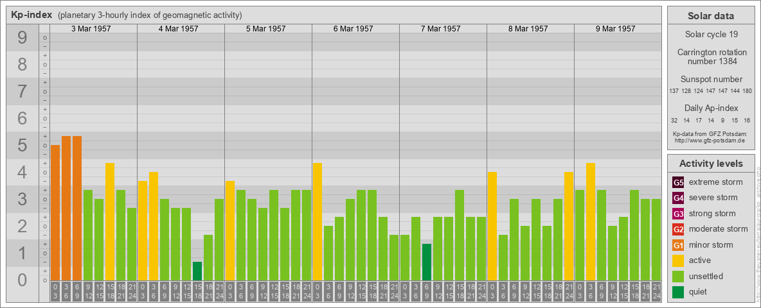Open the gfz-potsdam.de data source link
Image resolution: width=761 pixels, height=308 pixels.
tap(711, 141)
